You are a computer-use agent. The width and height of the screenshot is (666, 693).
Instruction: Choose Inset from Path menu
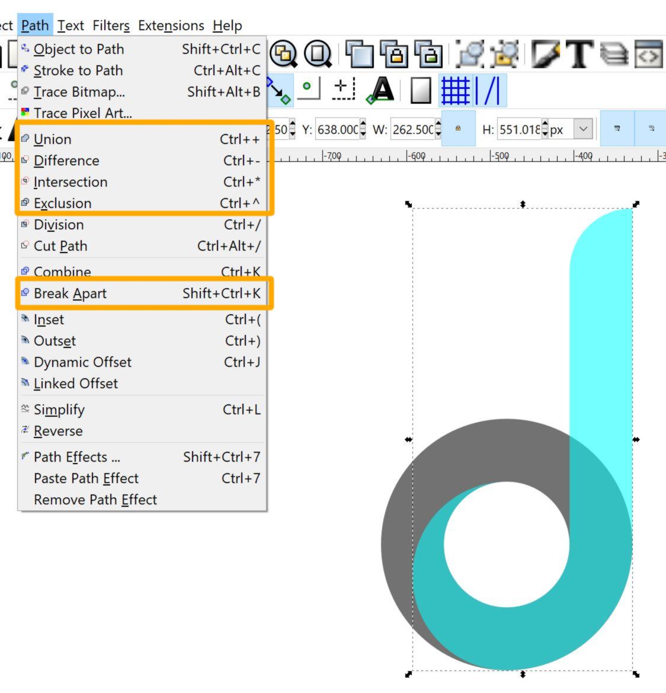(x=142, y=319)
